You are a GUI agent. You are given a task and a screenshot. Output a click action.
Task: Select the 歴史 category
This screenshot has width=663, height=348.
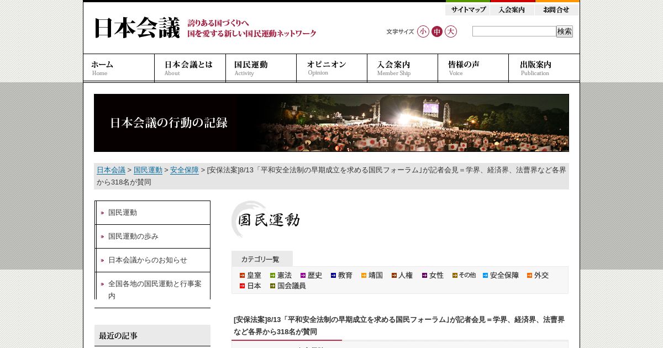click(x=315, y=275)
